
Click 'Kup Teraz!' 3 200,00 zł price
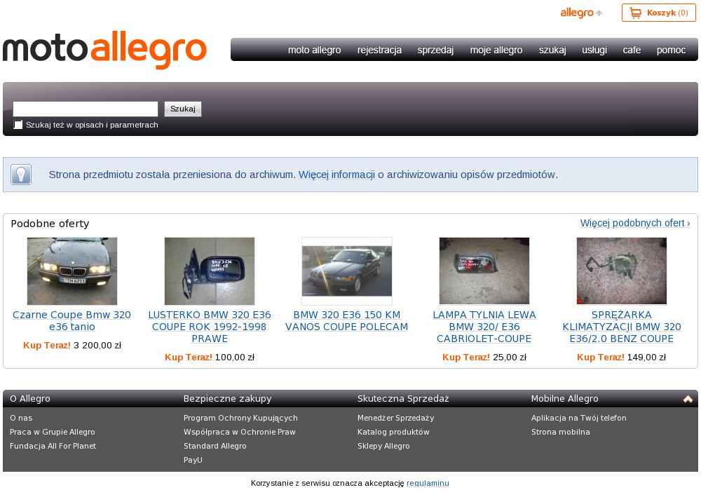tap(72, 345)
